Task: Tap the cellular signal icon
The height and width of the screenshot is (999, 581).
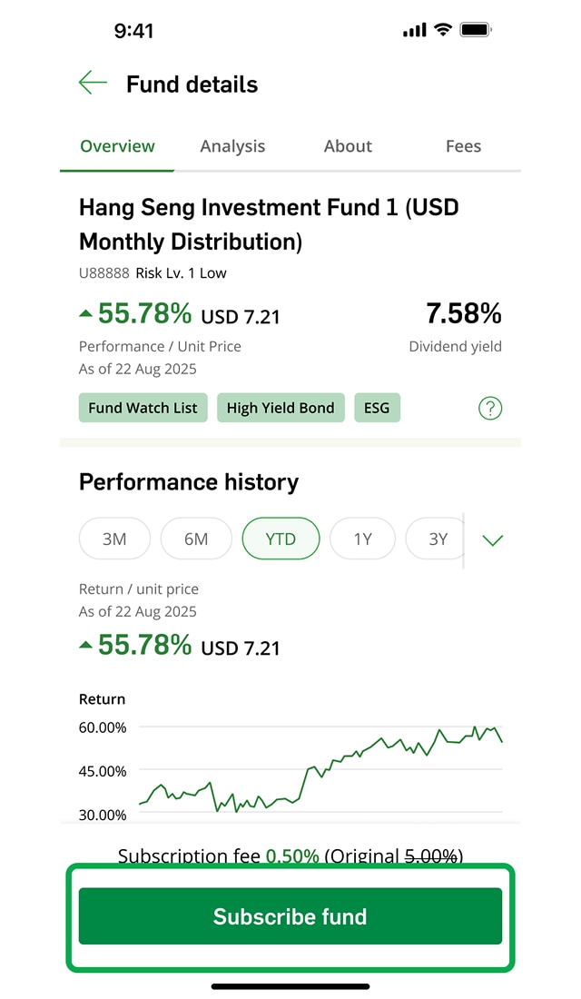Action: pyautogui.click(x=415, y=30)
